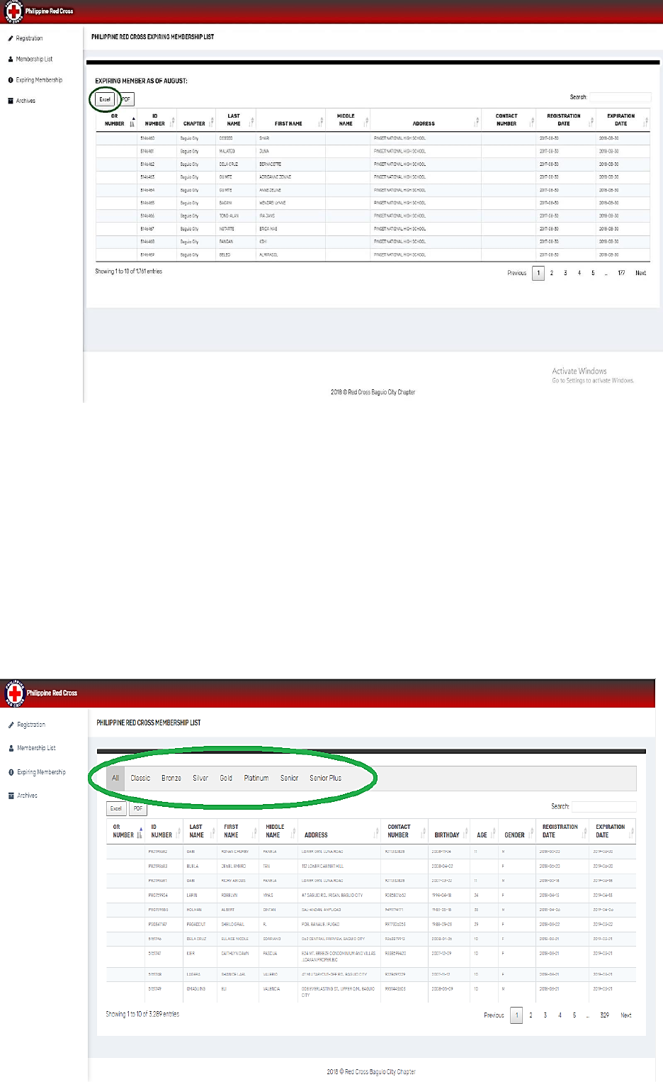Viewport: 663px width, 1082px height.
Task: Click the GENDER column sort arrow on the Membership List page
Action: coord(531,834)
